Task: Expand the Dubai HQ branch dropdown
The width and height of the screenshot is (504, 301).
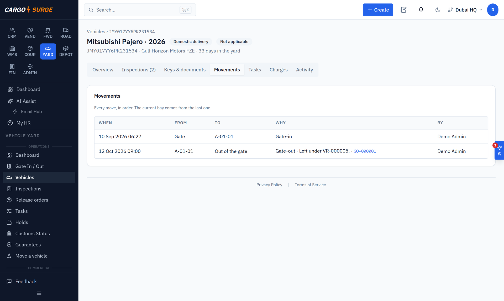Action: coord(465,10)
